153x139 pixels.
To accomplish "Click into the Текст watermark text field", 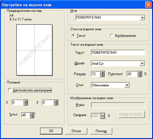I will click(x=118, y=53).
